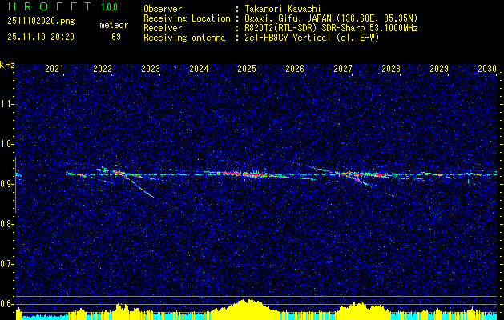This screenshot has height=320, width=504.
Task: Click the 0.7 kHz axis label
Action: 6,264
